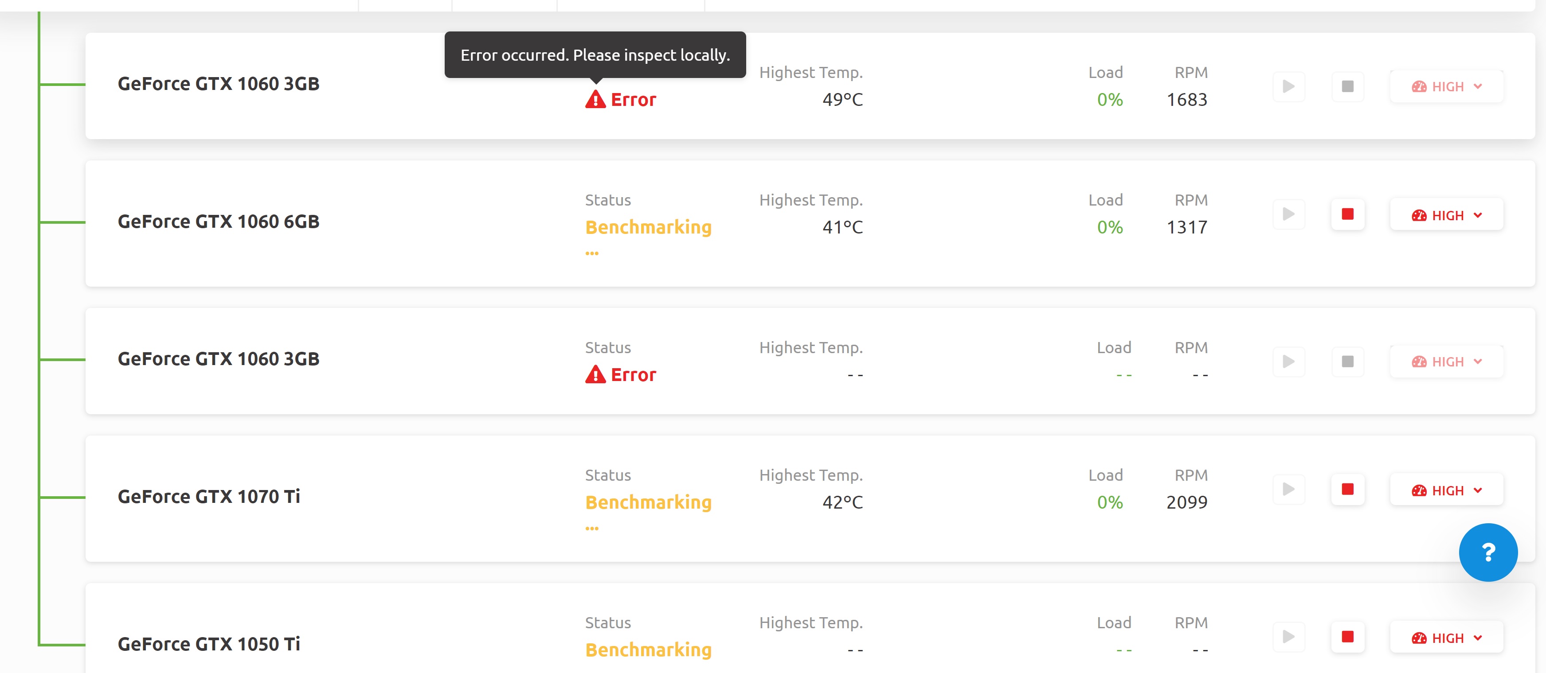
Task: Start mining on GTX 1060 6GB play icon
Action: coord(1288,214)
